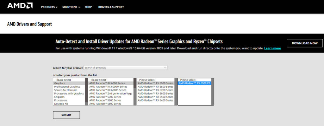Click the RX 6900 XT list scrollbar
This screenshot has width=324, height=126.
(213, 92)
